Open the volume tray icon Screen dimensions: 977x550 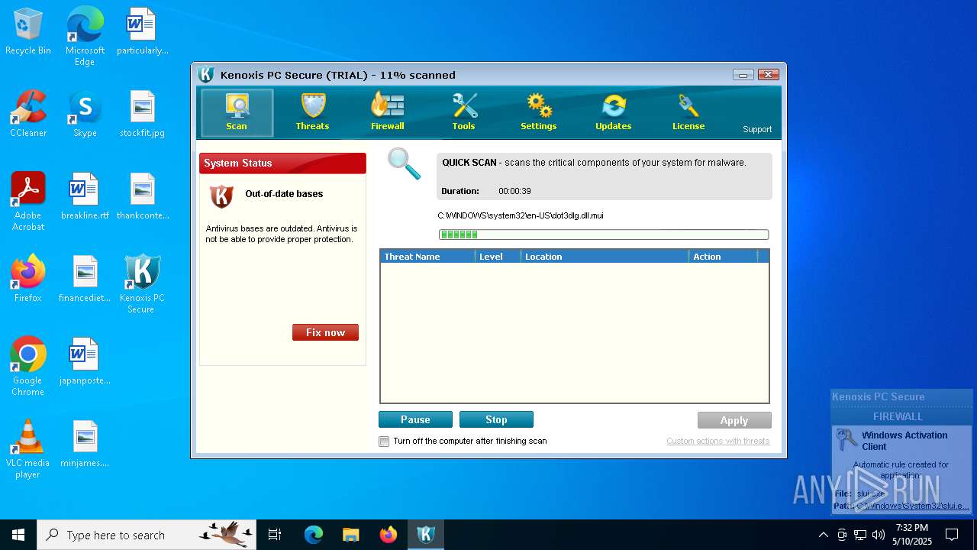[x=879, y=535]
